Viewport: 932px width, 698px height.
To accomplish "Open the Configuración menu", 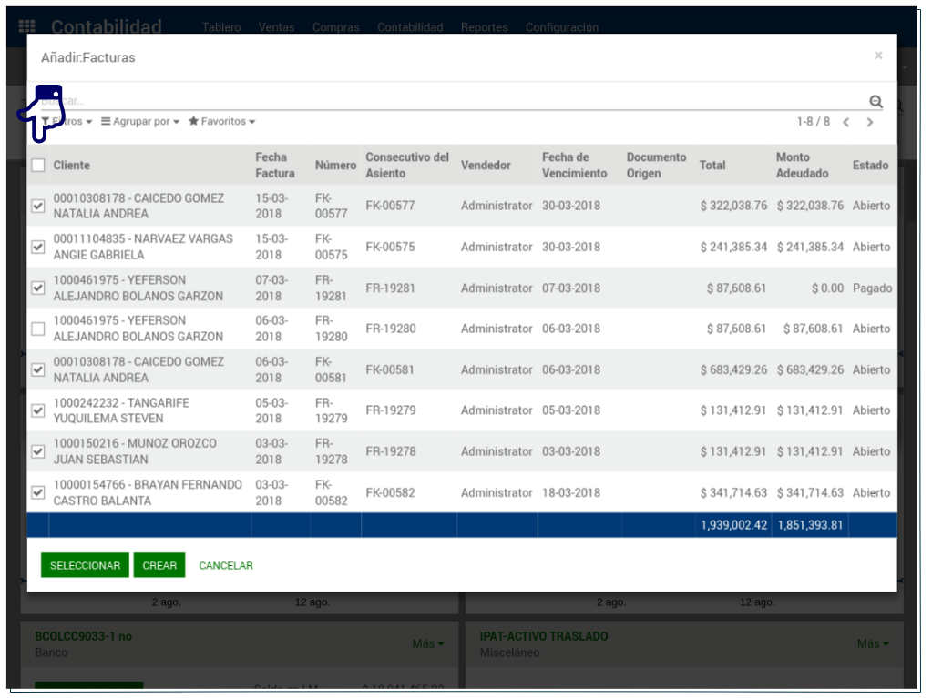I will tap(562, 27).
